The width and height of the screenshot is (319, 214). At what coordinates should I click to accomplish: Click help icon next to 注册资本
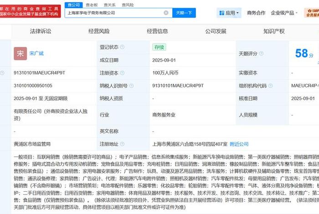click(x=122, y=73)
